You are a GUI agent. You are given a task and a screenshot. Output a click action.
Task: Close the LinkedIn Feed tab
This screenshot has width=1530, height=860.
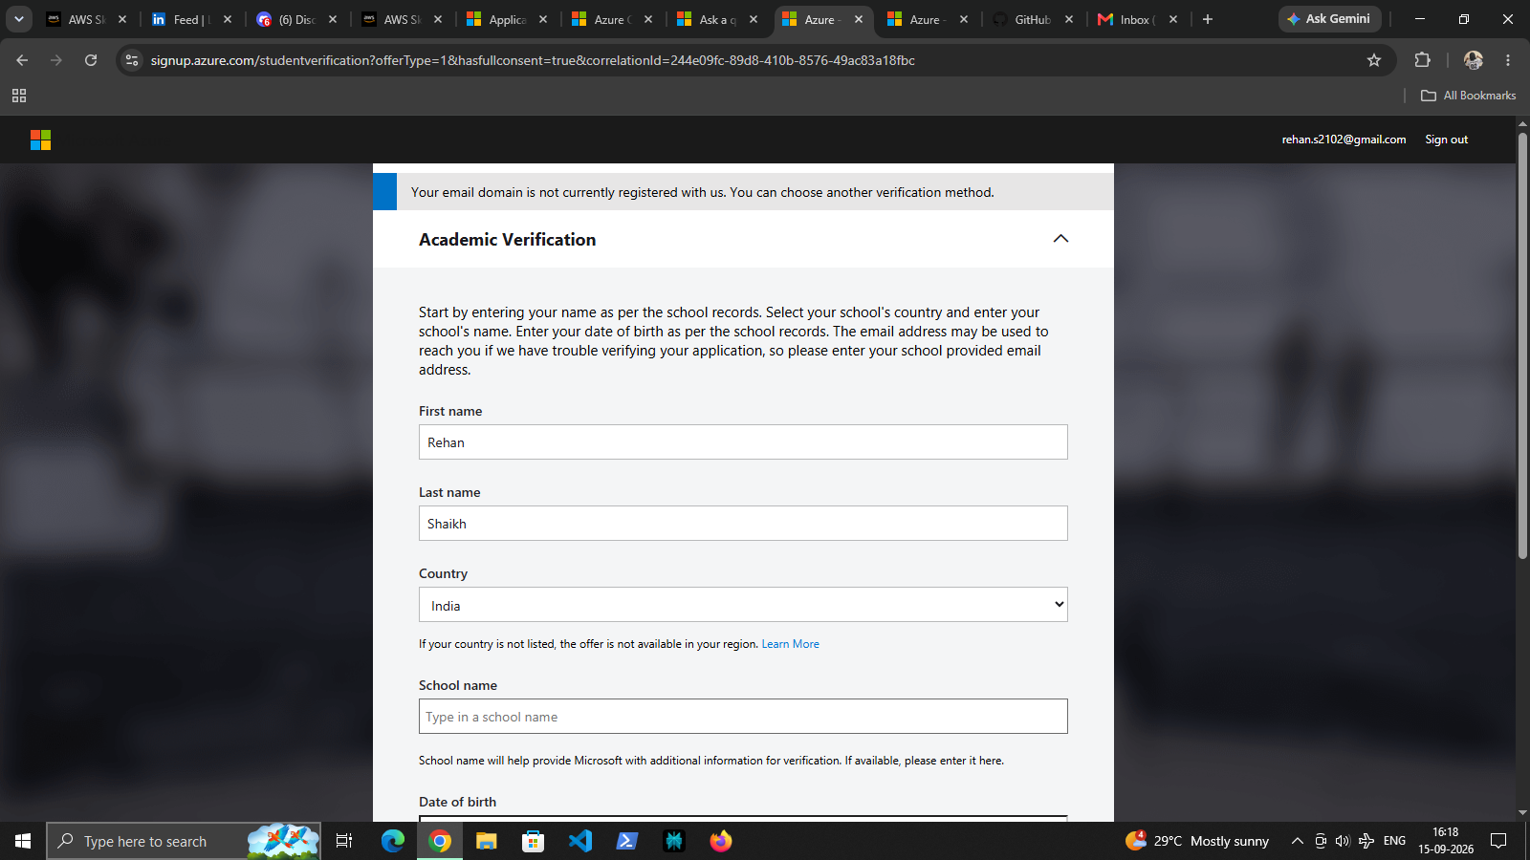pos(228,19)
